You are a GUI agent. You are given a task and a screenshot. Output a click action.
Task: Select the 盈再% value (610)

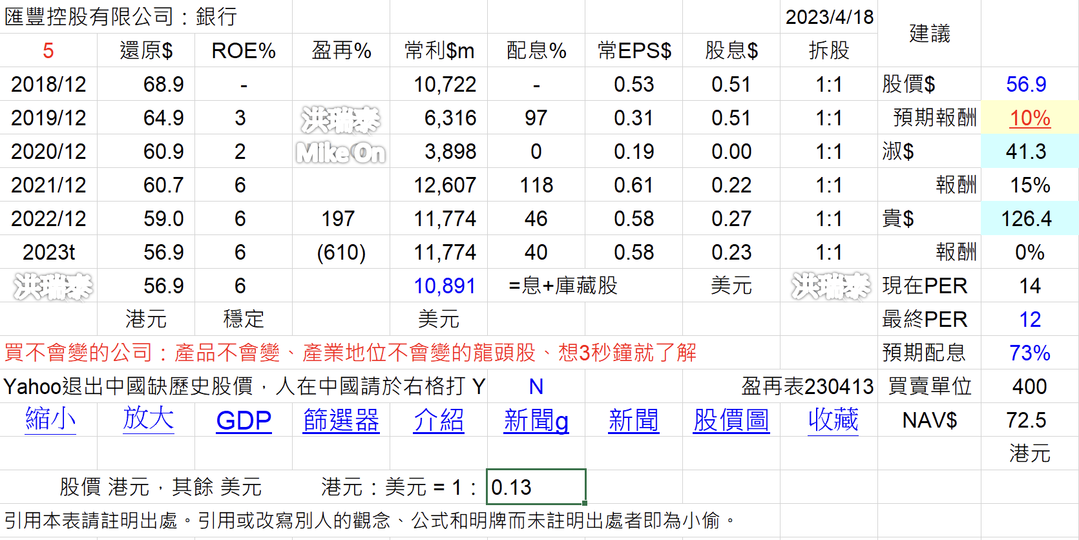[341, 252]
